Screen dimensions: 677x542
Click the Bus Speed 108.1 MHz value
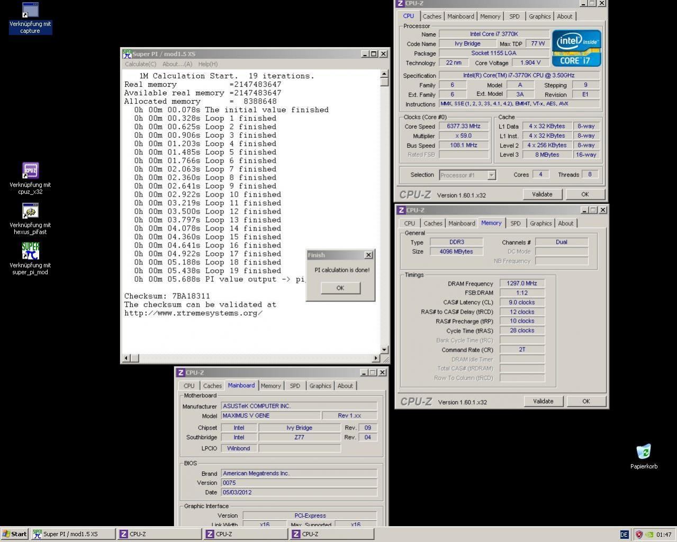(x=464, y=145)
